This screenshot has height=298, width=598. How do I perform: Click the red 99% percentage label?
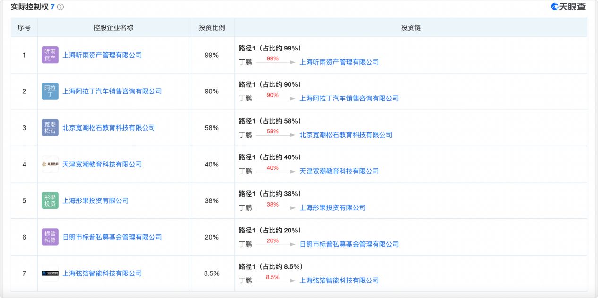click(272, 59)
